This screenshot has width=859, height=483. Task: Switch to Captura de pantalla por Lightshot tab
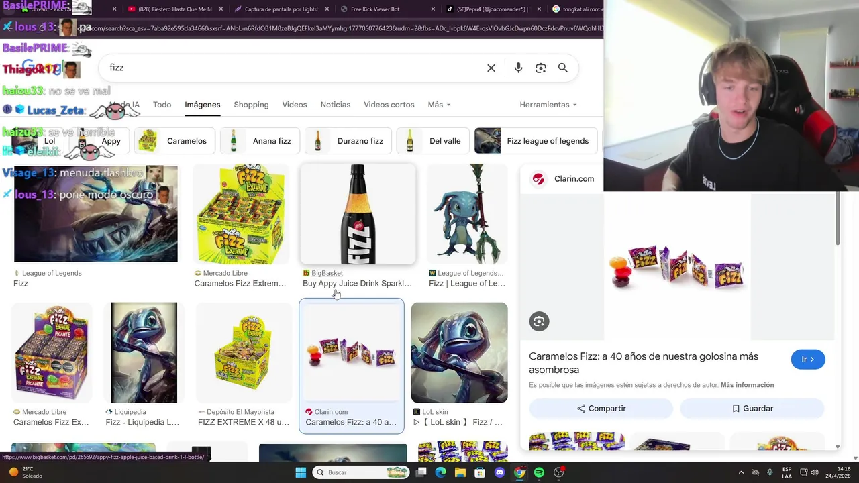click(282, 9)
